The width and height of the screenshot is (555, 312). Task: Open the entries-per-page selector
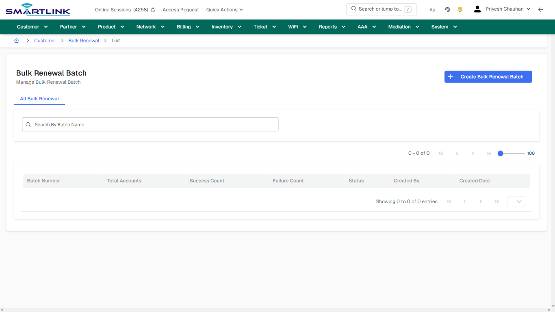516,201
